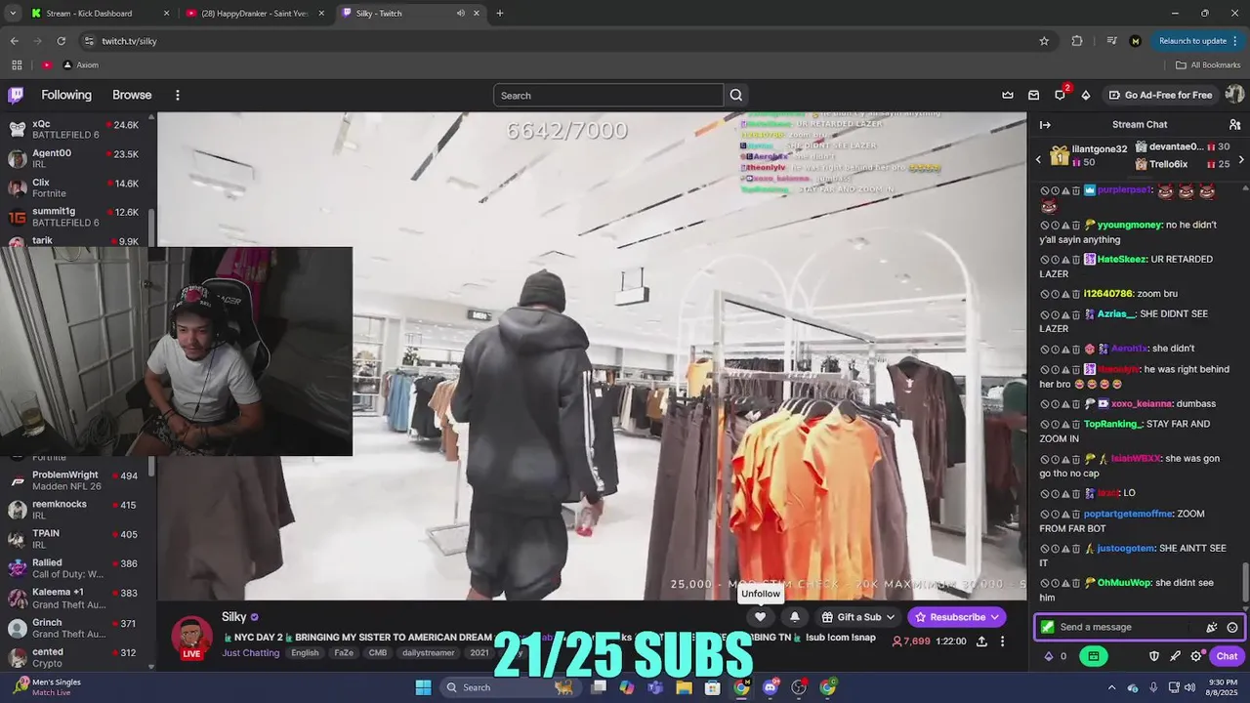The height and width of the screenshot is (703, 1250).
Task: Open Chrome media control icon
Action: pos(1111,41)
